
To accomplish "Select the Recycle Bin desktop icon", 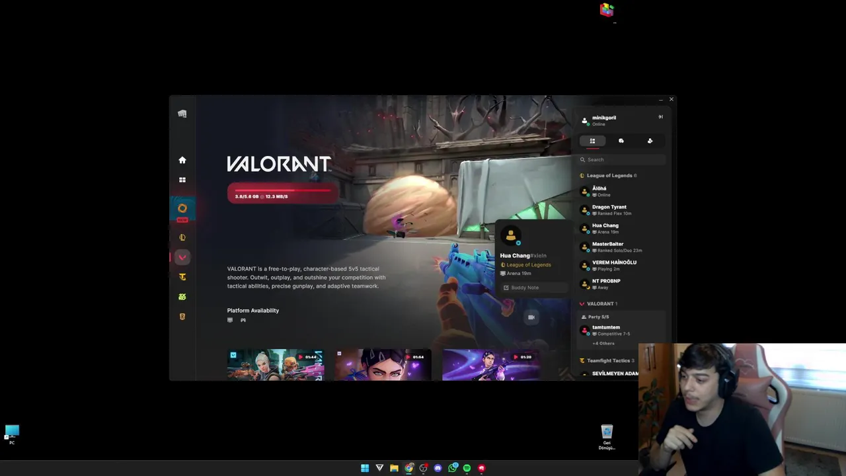I will [x=607, y=437].
